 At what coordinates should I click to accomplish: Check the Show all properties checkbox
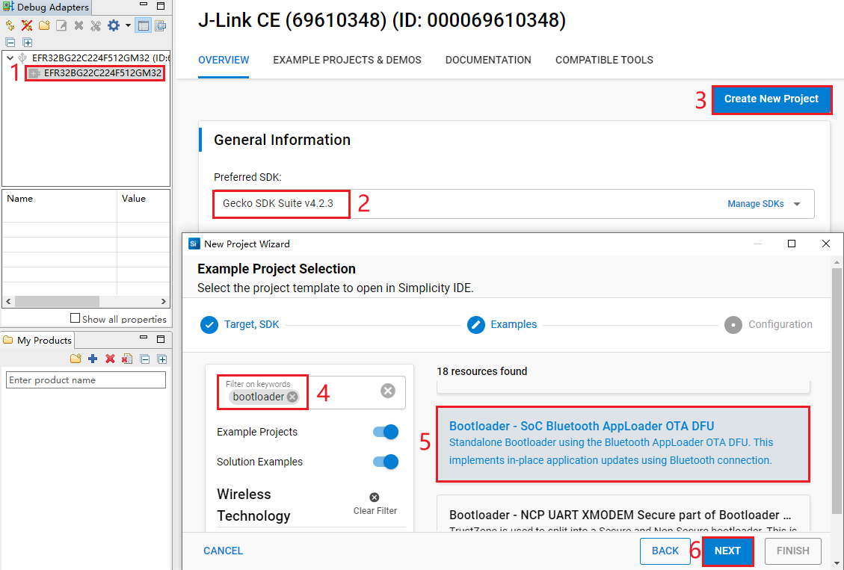coord(75,318)
